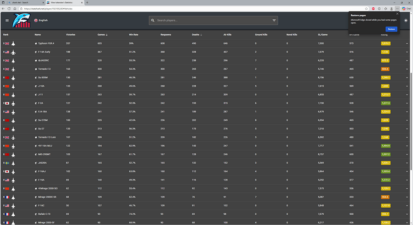This screenshot has width=413, height=225.
Task: Open the search filter options icon
Action: pyautogui.click(x=274, y=20)
